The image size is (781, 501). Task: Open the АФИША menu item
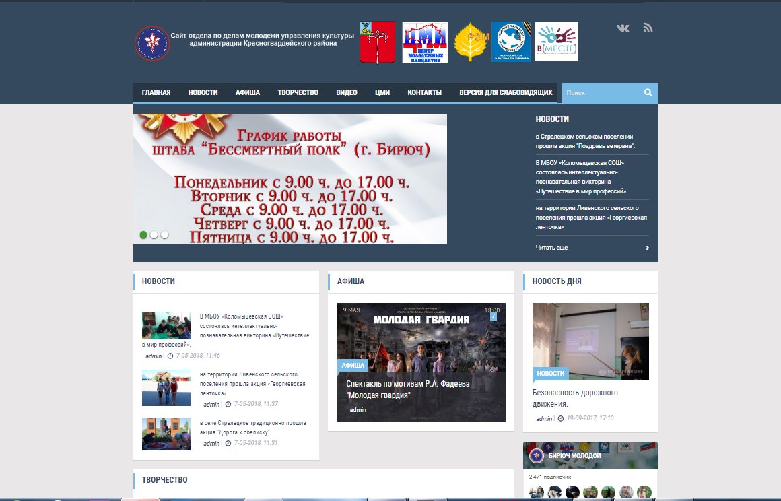pos(248,93)
